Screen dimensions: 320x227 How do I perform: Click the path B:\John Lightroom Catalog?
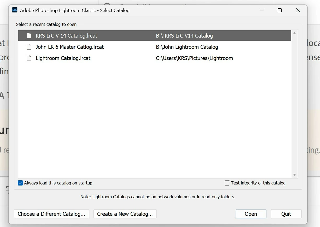187,47
